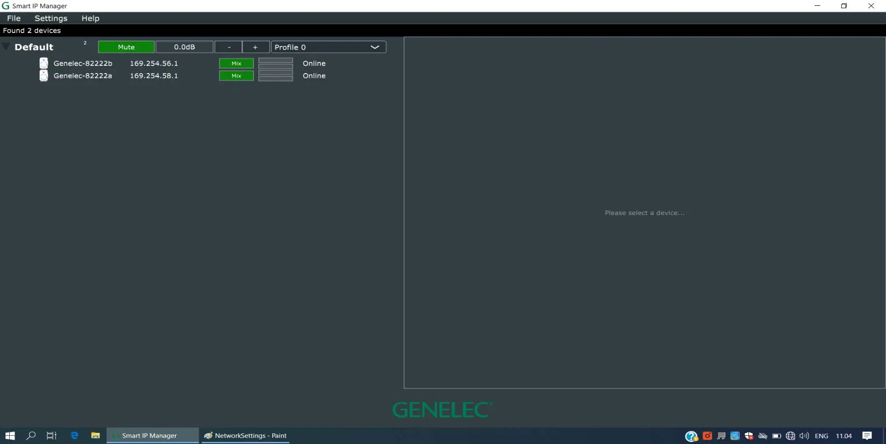Click the battery tray icon
The image size is (886, 444).
coord(777,436)
